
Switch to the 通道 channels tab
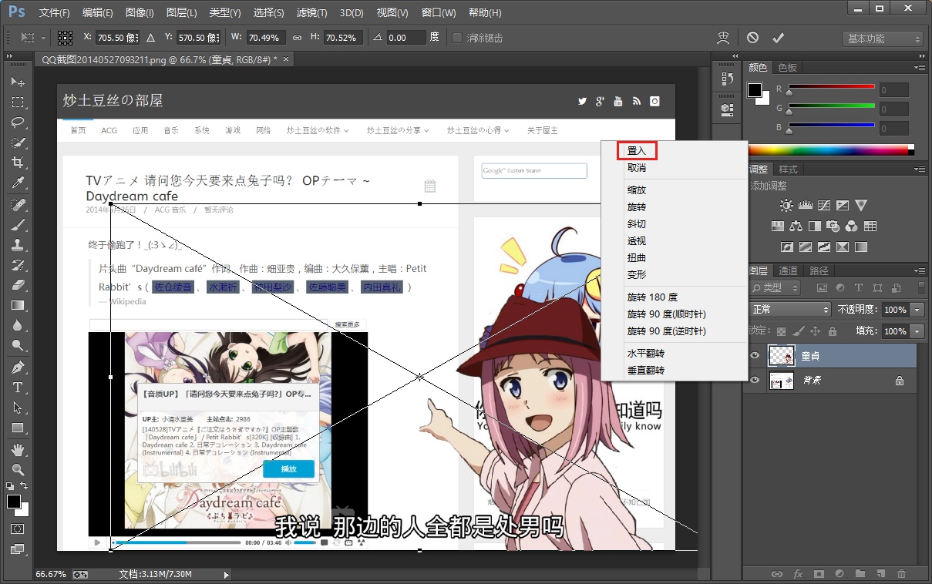788,270
